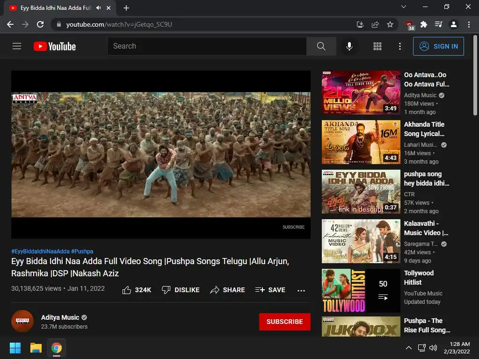Screen dimensions: 479x359
Task: Go to YouTube home via logo
Action: click(55, 46)
